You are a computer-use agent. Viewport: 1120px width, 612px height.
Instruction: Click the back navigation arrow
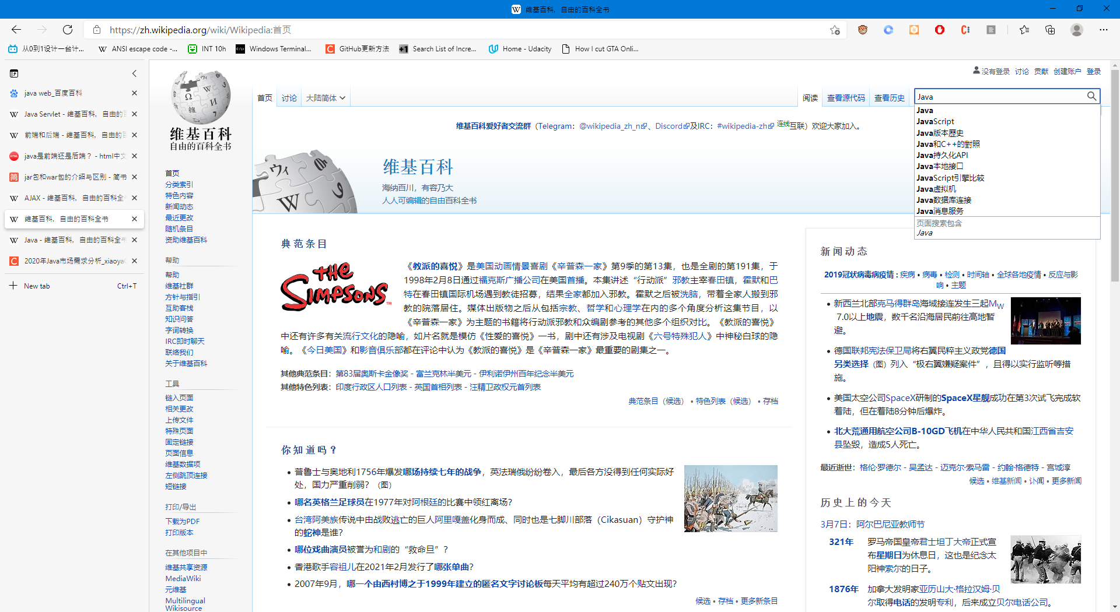coord(16,30)
